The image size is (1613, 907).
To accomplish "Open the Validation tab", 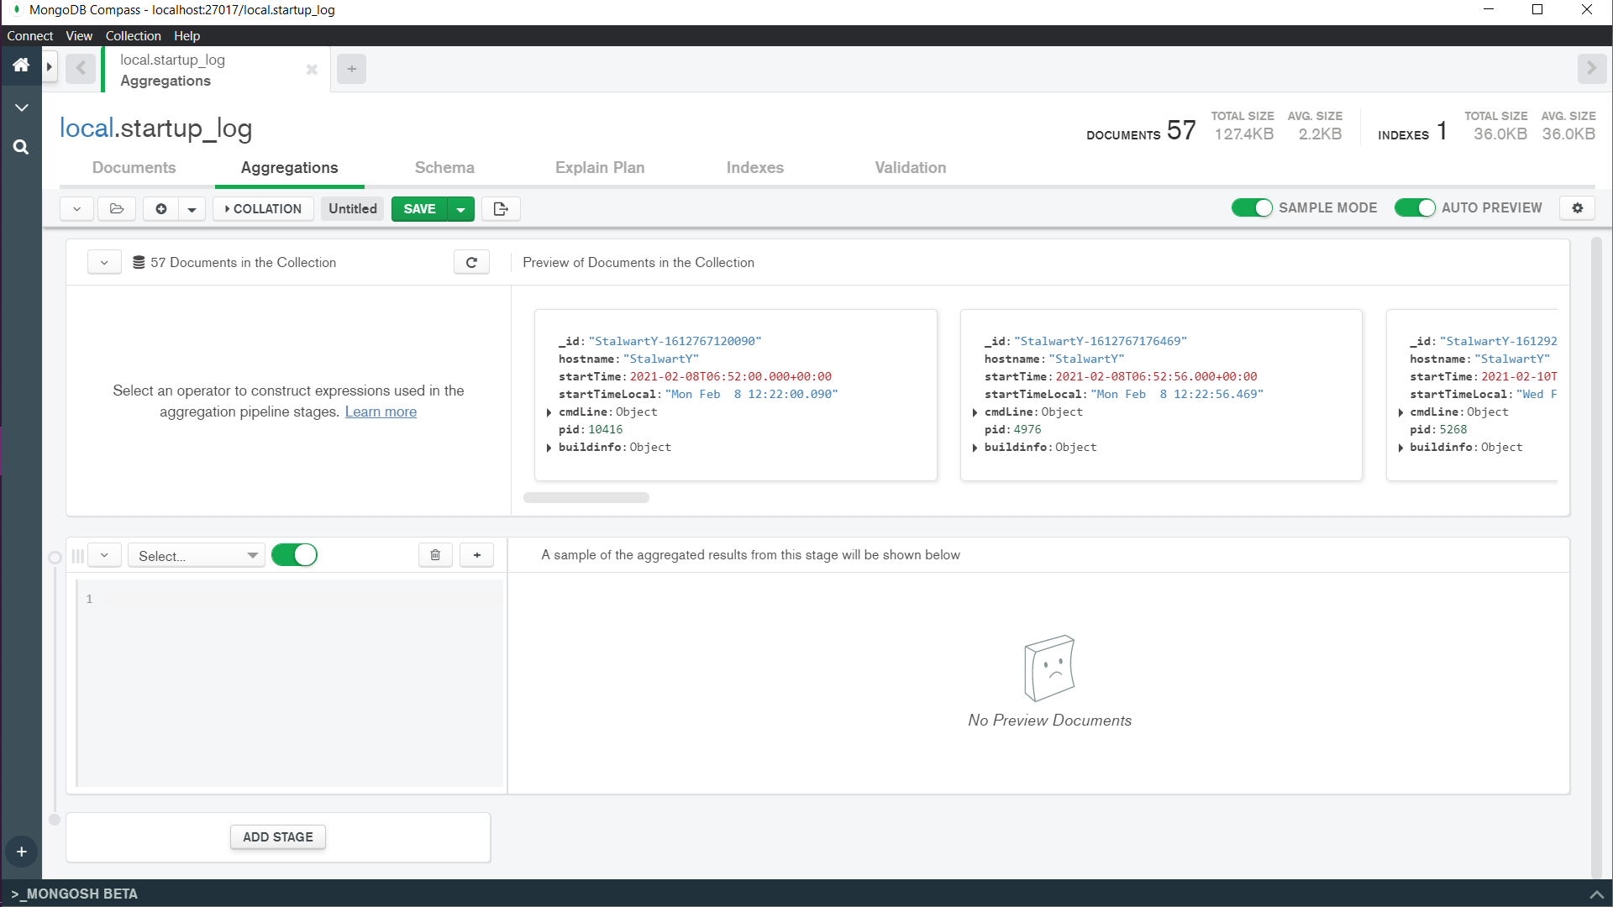I will [911, 167].
